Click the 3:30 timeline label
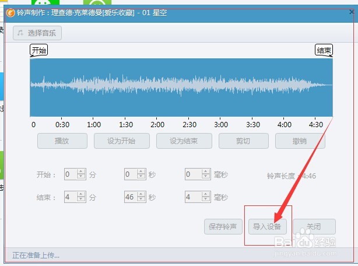Viewport: 358px width, 266px height. tap(253, 125)
